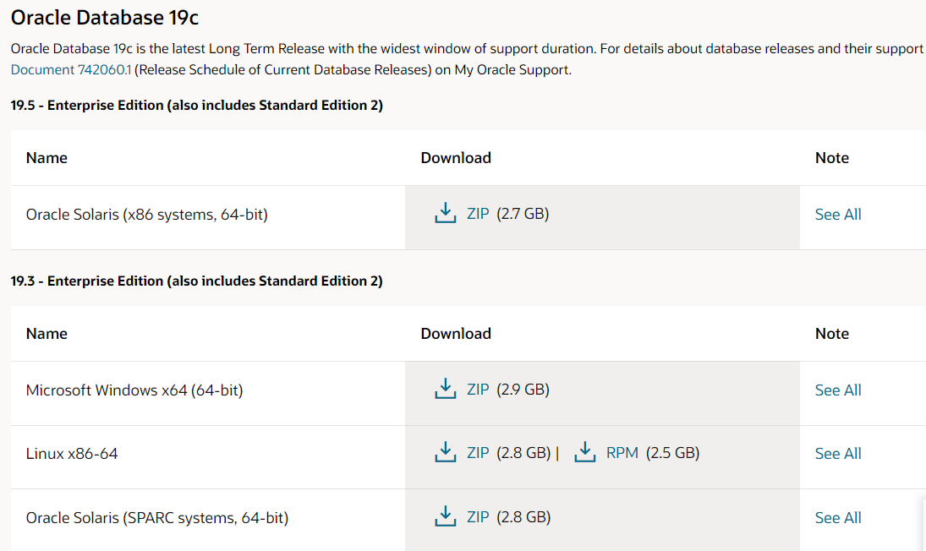Click the (2.7 GB) size text for Solaris x86
This screenshot has width=926, height=551.
click(523, 214)
